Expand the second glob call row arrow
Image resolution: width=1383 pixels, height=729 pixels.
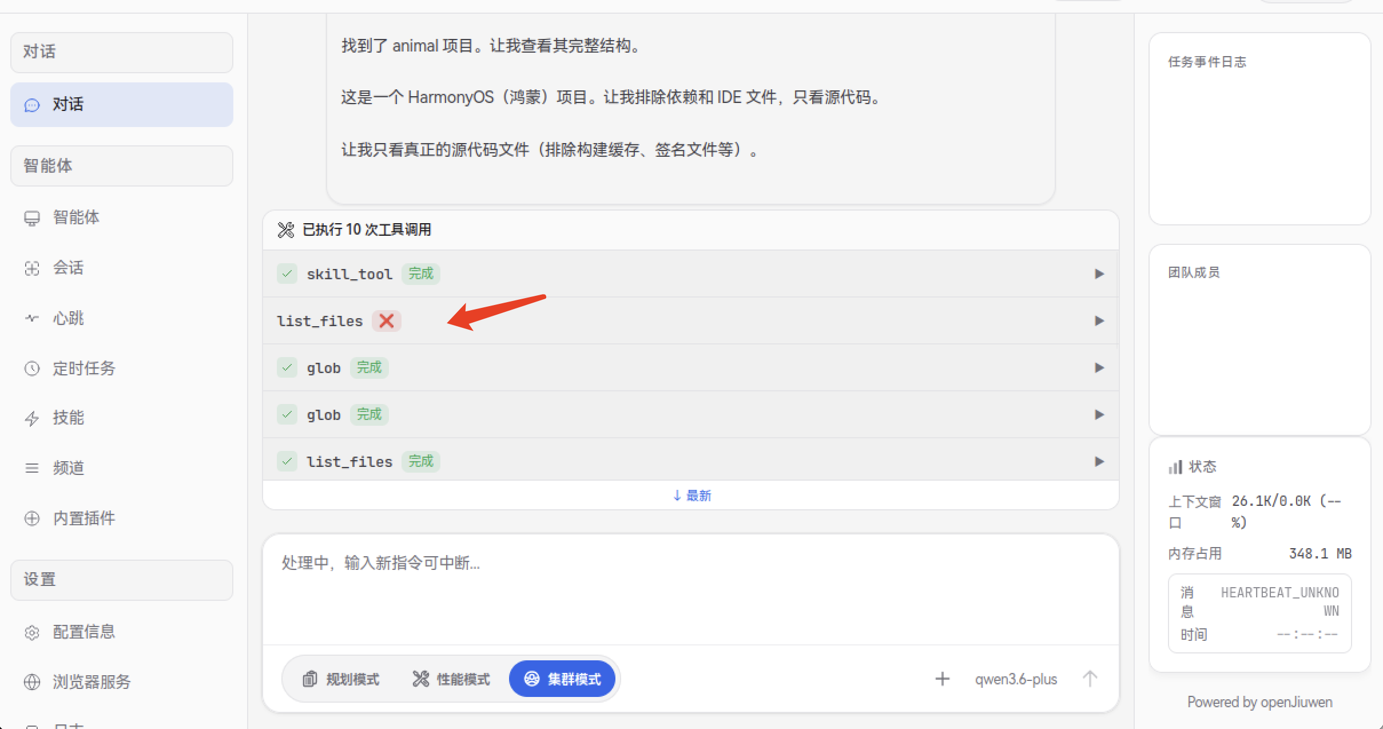(x=1099, y=415)
